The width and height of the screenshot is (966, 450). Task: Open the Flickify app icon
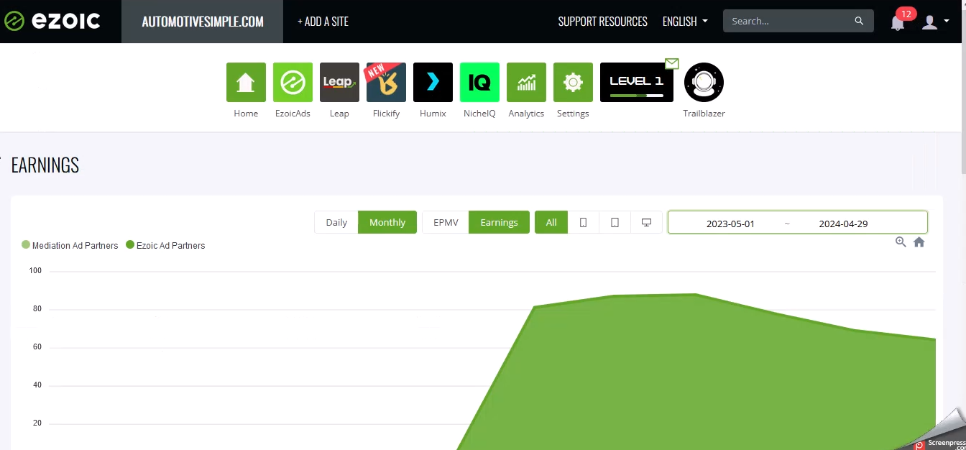pyautogui.click(x=386, y=82)
